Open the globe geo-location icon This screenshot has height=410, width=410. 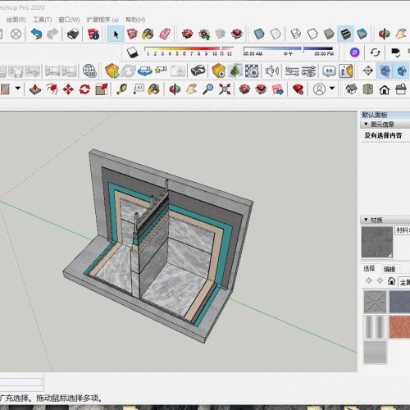click(x=89, y=71)
